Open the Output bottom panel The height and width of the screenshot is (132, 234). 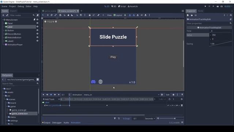[x=46, y=122]
